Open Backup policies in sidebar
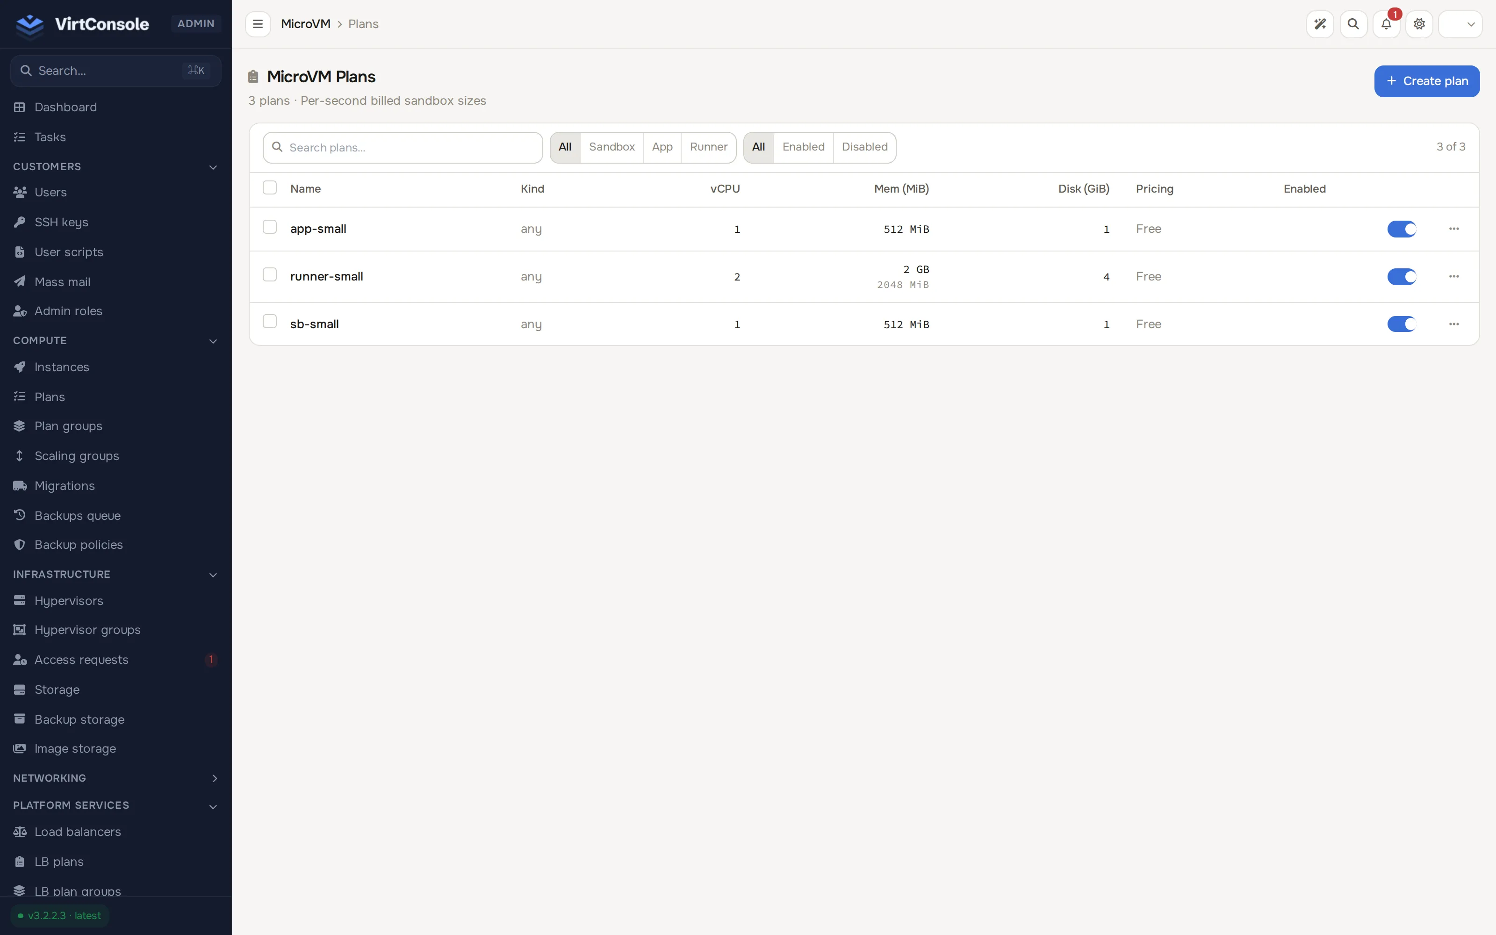 (x=115, y=545)
